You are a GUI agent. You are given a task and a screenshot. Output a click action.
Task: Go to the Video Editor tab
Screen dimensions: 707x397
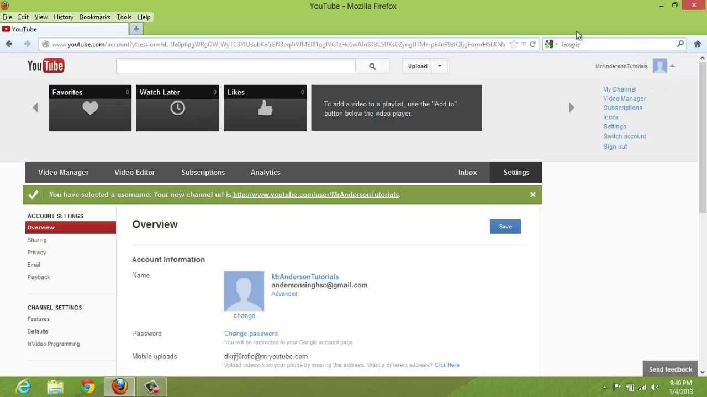point(134,173)
